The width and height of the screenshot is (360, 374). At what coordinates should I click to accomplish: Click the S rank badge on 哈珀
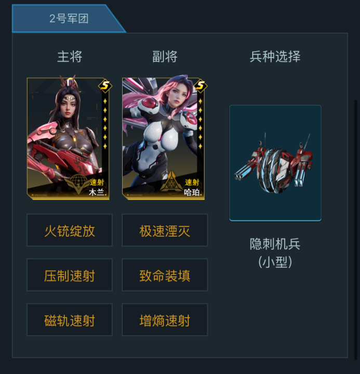[x=201, y=86]
